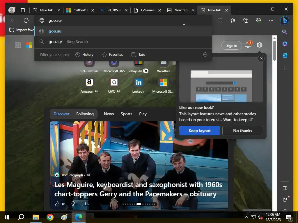Viewport: 298px width, 223px height.
Task: Open address bar search settings gear
Action: (x=205, y=55)
